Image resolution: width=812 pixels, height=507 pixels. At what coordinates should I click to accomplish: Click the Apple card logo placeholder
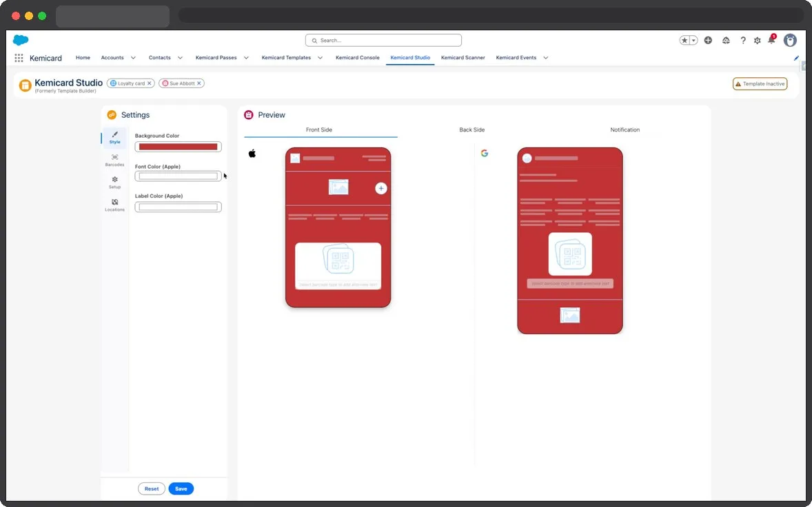(295, 158)
